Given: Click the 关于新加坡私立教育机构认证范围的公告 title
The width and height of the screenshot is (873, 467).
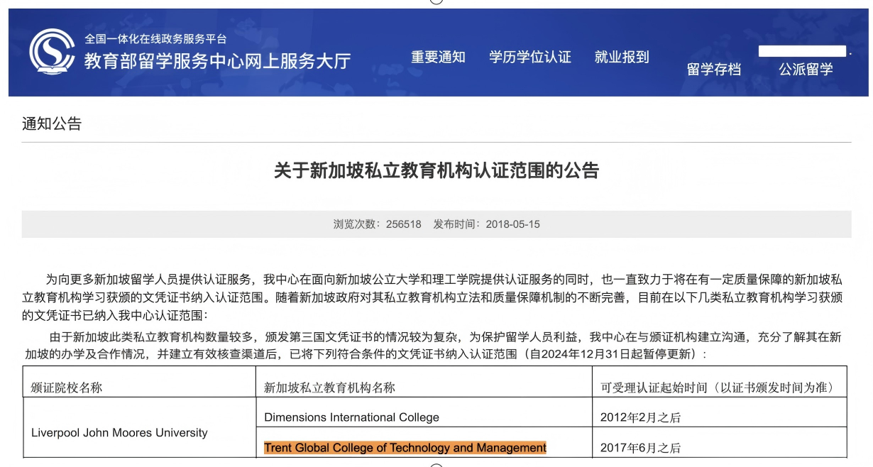Looking at the screenshot, I should [x=436, y=171].
